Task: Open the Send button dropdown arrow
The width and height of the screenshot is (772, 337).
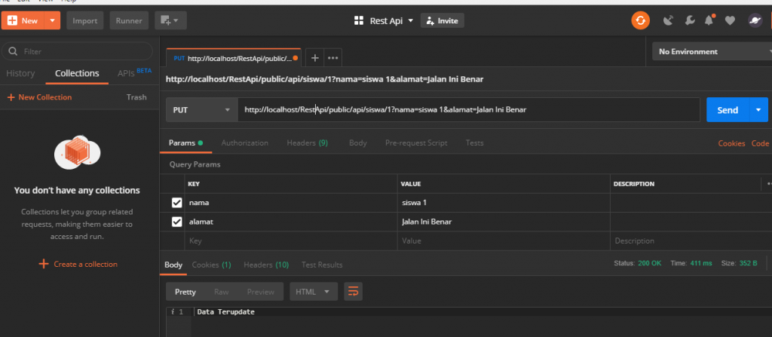Action: 758,110
